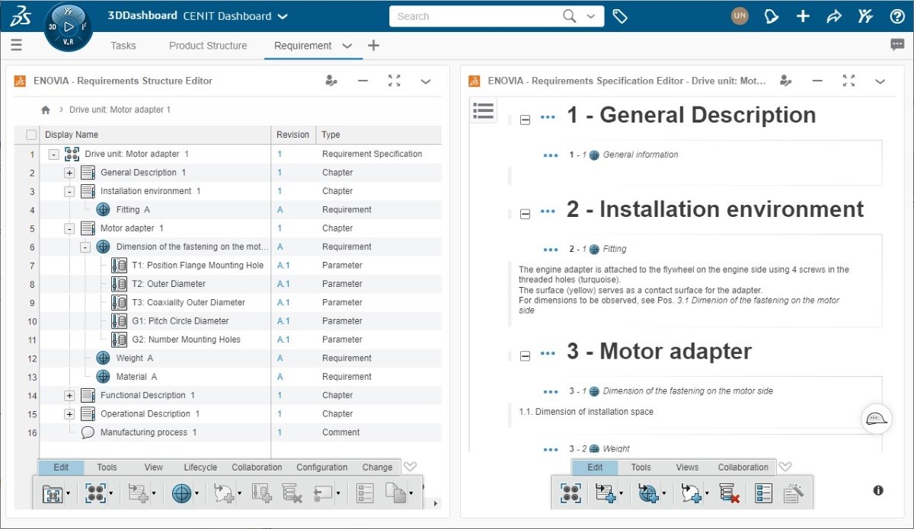Click the four-dots icon in Specification Editor toolbar
Image resolution: width=914 pixels, height=529 pixels.
pyautogui.click(x=570, y=493)
